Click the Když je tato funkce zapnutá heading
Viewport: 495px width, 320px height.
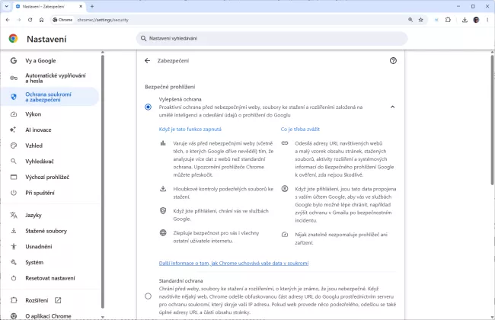[190, 129]
